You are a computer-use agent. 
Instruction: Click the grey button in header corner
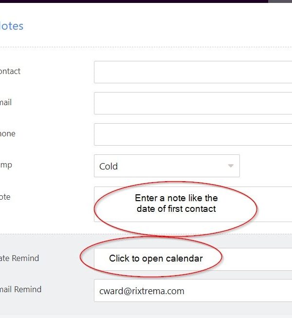pos(280,1)
